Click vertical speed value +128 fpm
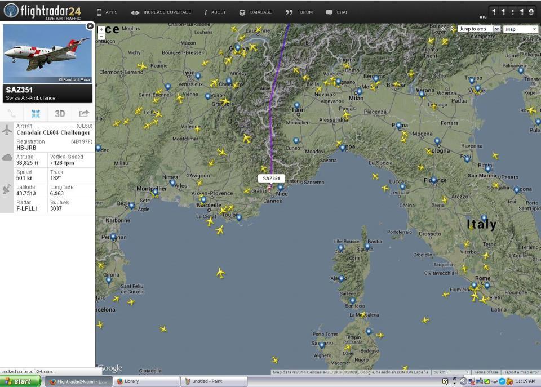 [x=62, y=163]
